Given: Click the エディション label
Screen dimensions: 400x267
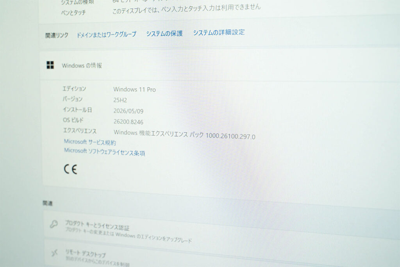Looking at the screenshot, I should click(74, 89).
